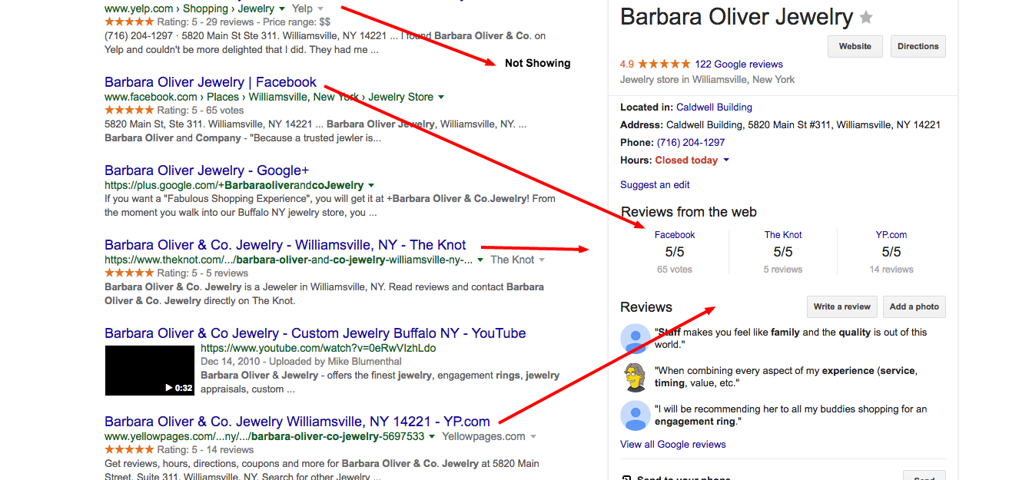
Task: Open 122 Google reviews link
Action: [x=739, y=65]
